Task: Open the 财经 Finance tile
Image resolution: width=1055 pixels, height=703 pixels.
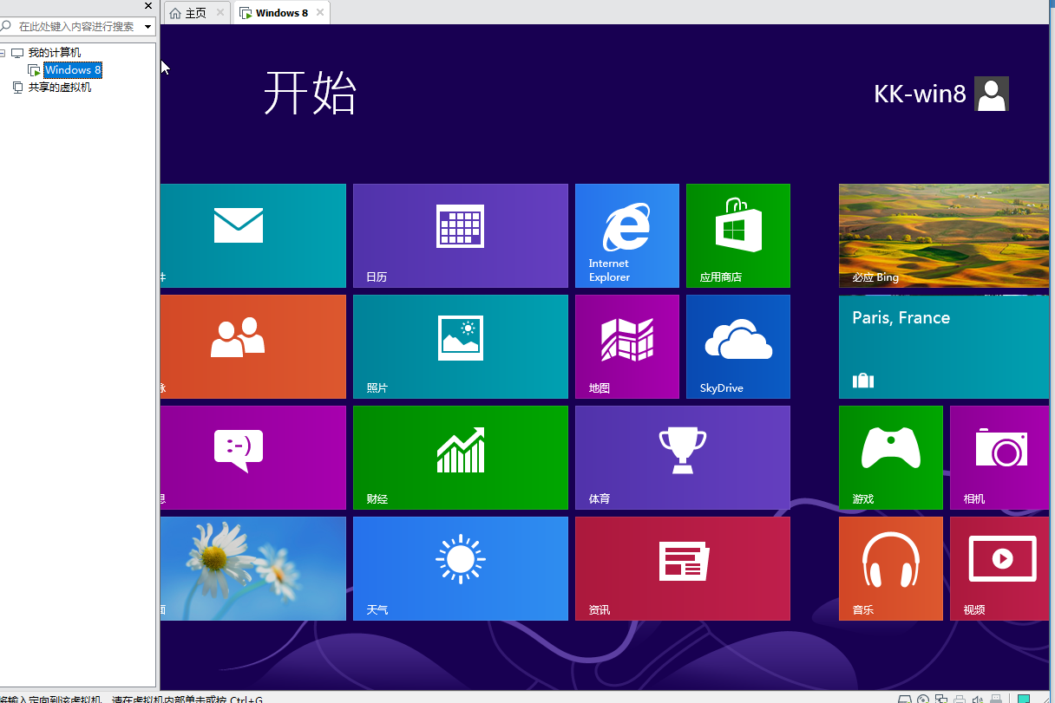Action: tap(460, 457)
